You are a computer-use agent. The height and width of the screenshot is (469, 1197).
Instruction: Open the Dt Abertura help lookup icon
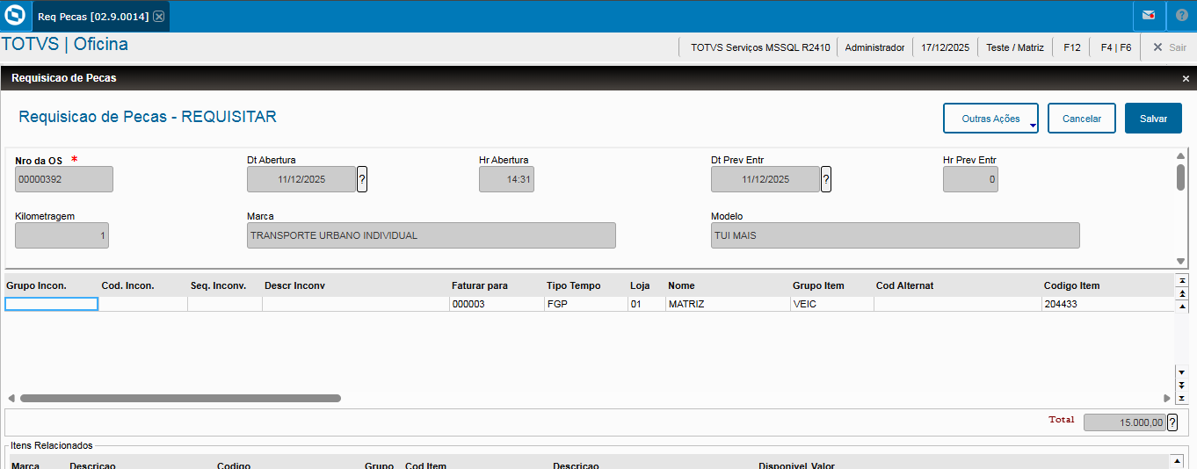(362, 179)
